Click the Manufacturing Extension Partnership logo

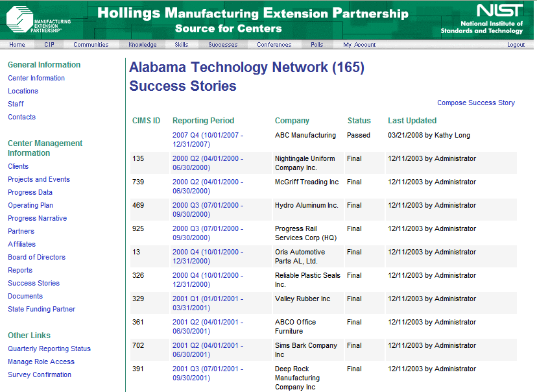pos(38,19)
